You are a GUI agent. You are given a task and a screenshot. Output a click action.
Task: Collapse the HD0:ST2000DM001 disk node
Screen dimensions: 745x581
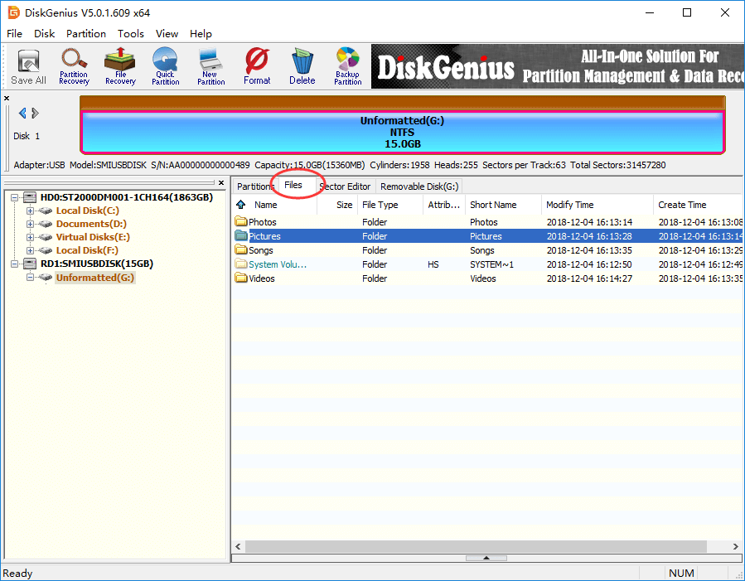[x=15, y=197]
